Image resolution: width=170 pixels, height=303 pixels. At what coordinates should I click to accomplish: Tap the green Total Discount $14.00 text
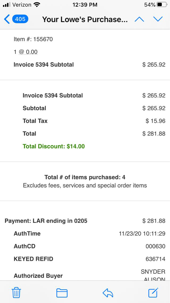pyautogui.click(x=54, y=146)
